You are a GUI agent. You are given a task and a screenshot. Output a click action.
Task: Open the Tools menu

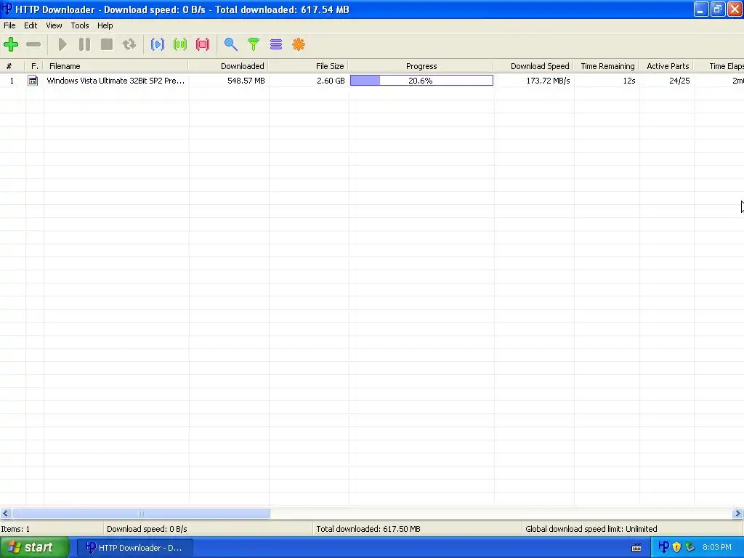click(80, 25)
